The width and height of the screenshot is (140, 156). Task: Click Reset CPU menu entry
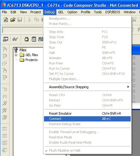click(87, 95)
